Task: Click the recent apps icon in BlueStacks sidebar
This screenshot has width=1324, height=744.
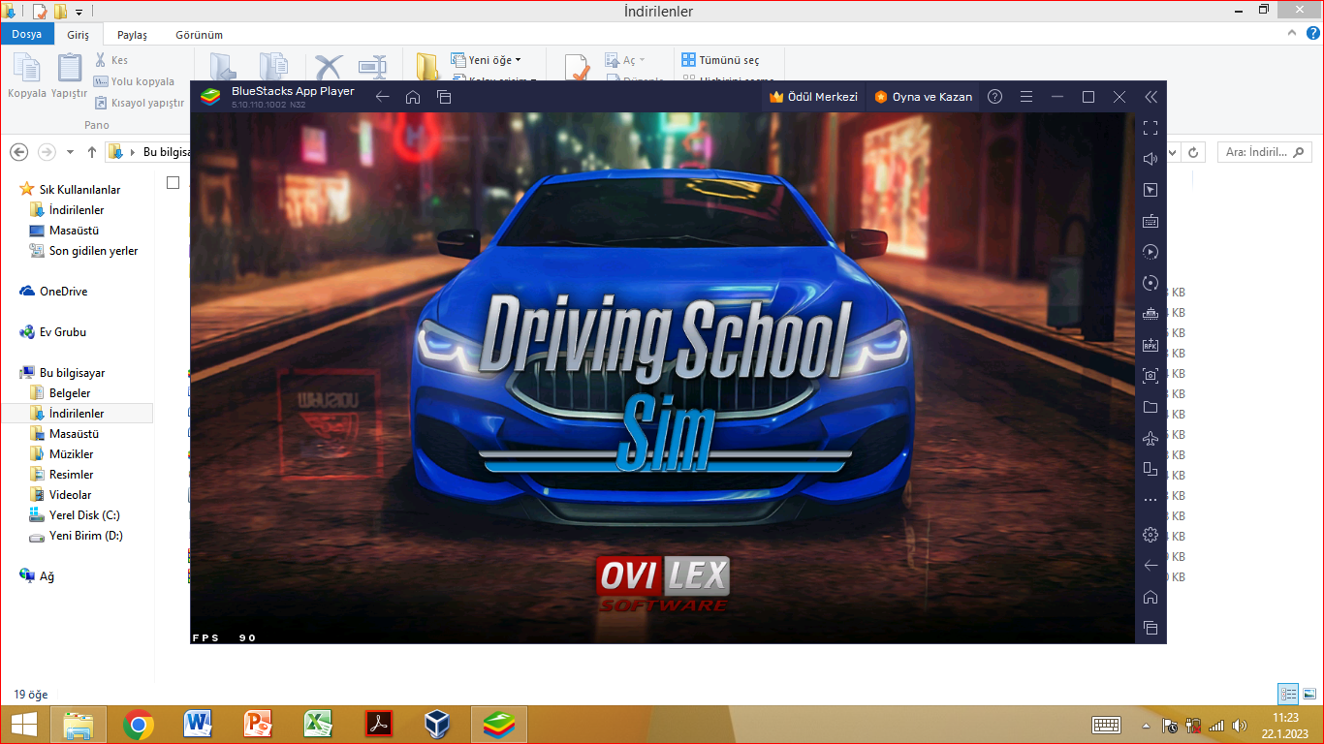Action: 1151,628
